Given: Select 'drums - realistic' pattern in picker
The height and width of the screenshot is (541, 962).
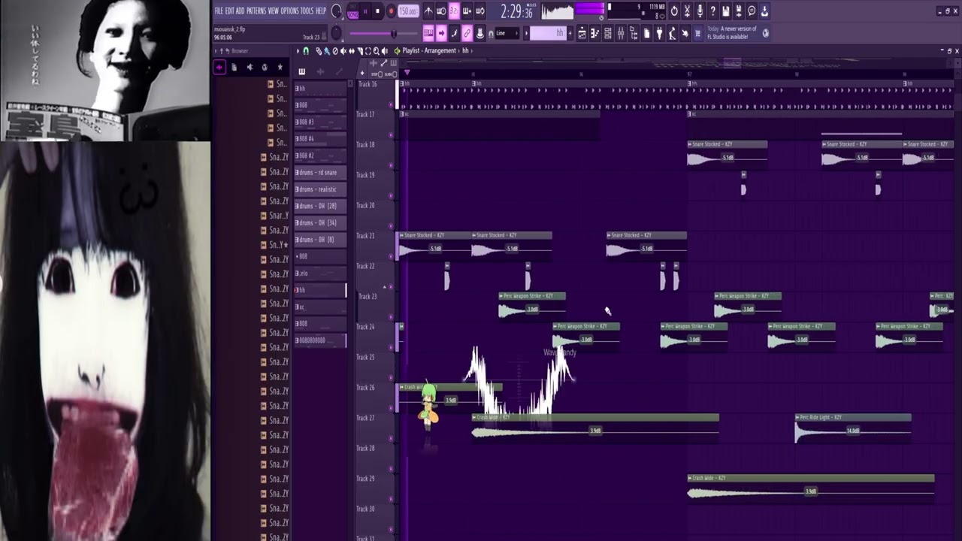Looking at the screenshot, I should (320, 189).
